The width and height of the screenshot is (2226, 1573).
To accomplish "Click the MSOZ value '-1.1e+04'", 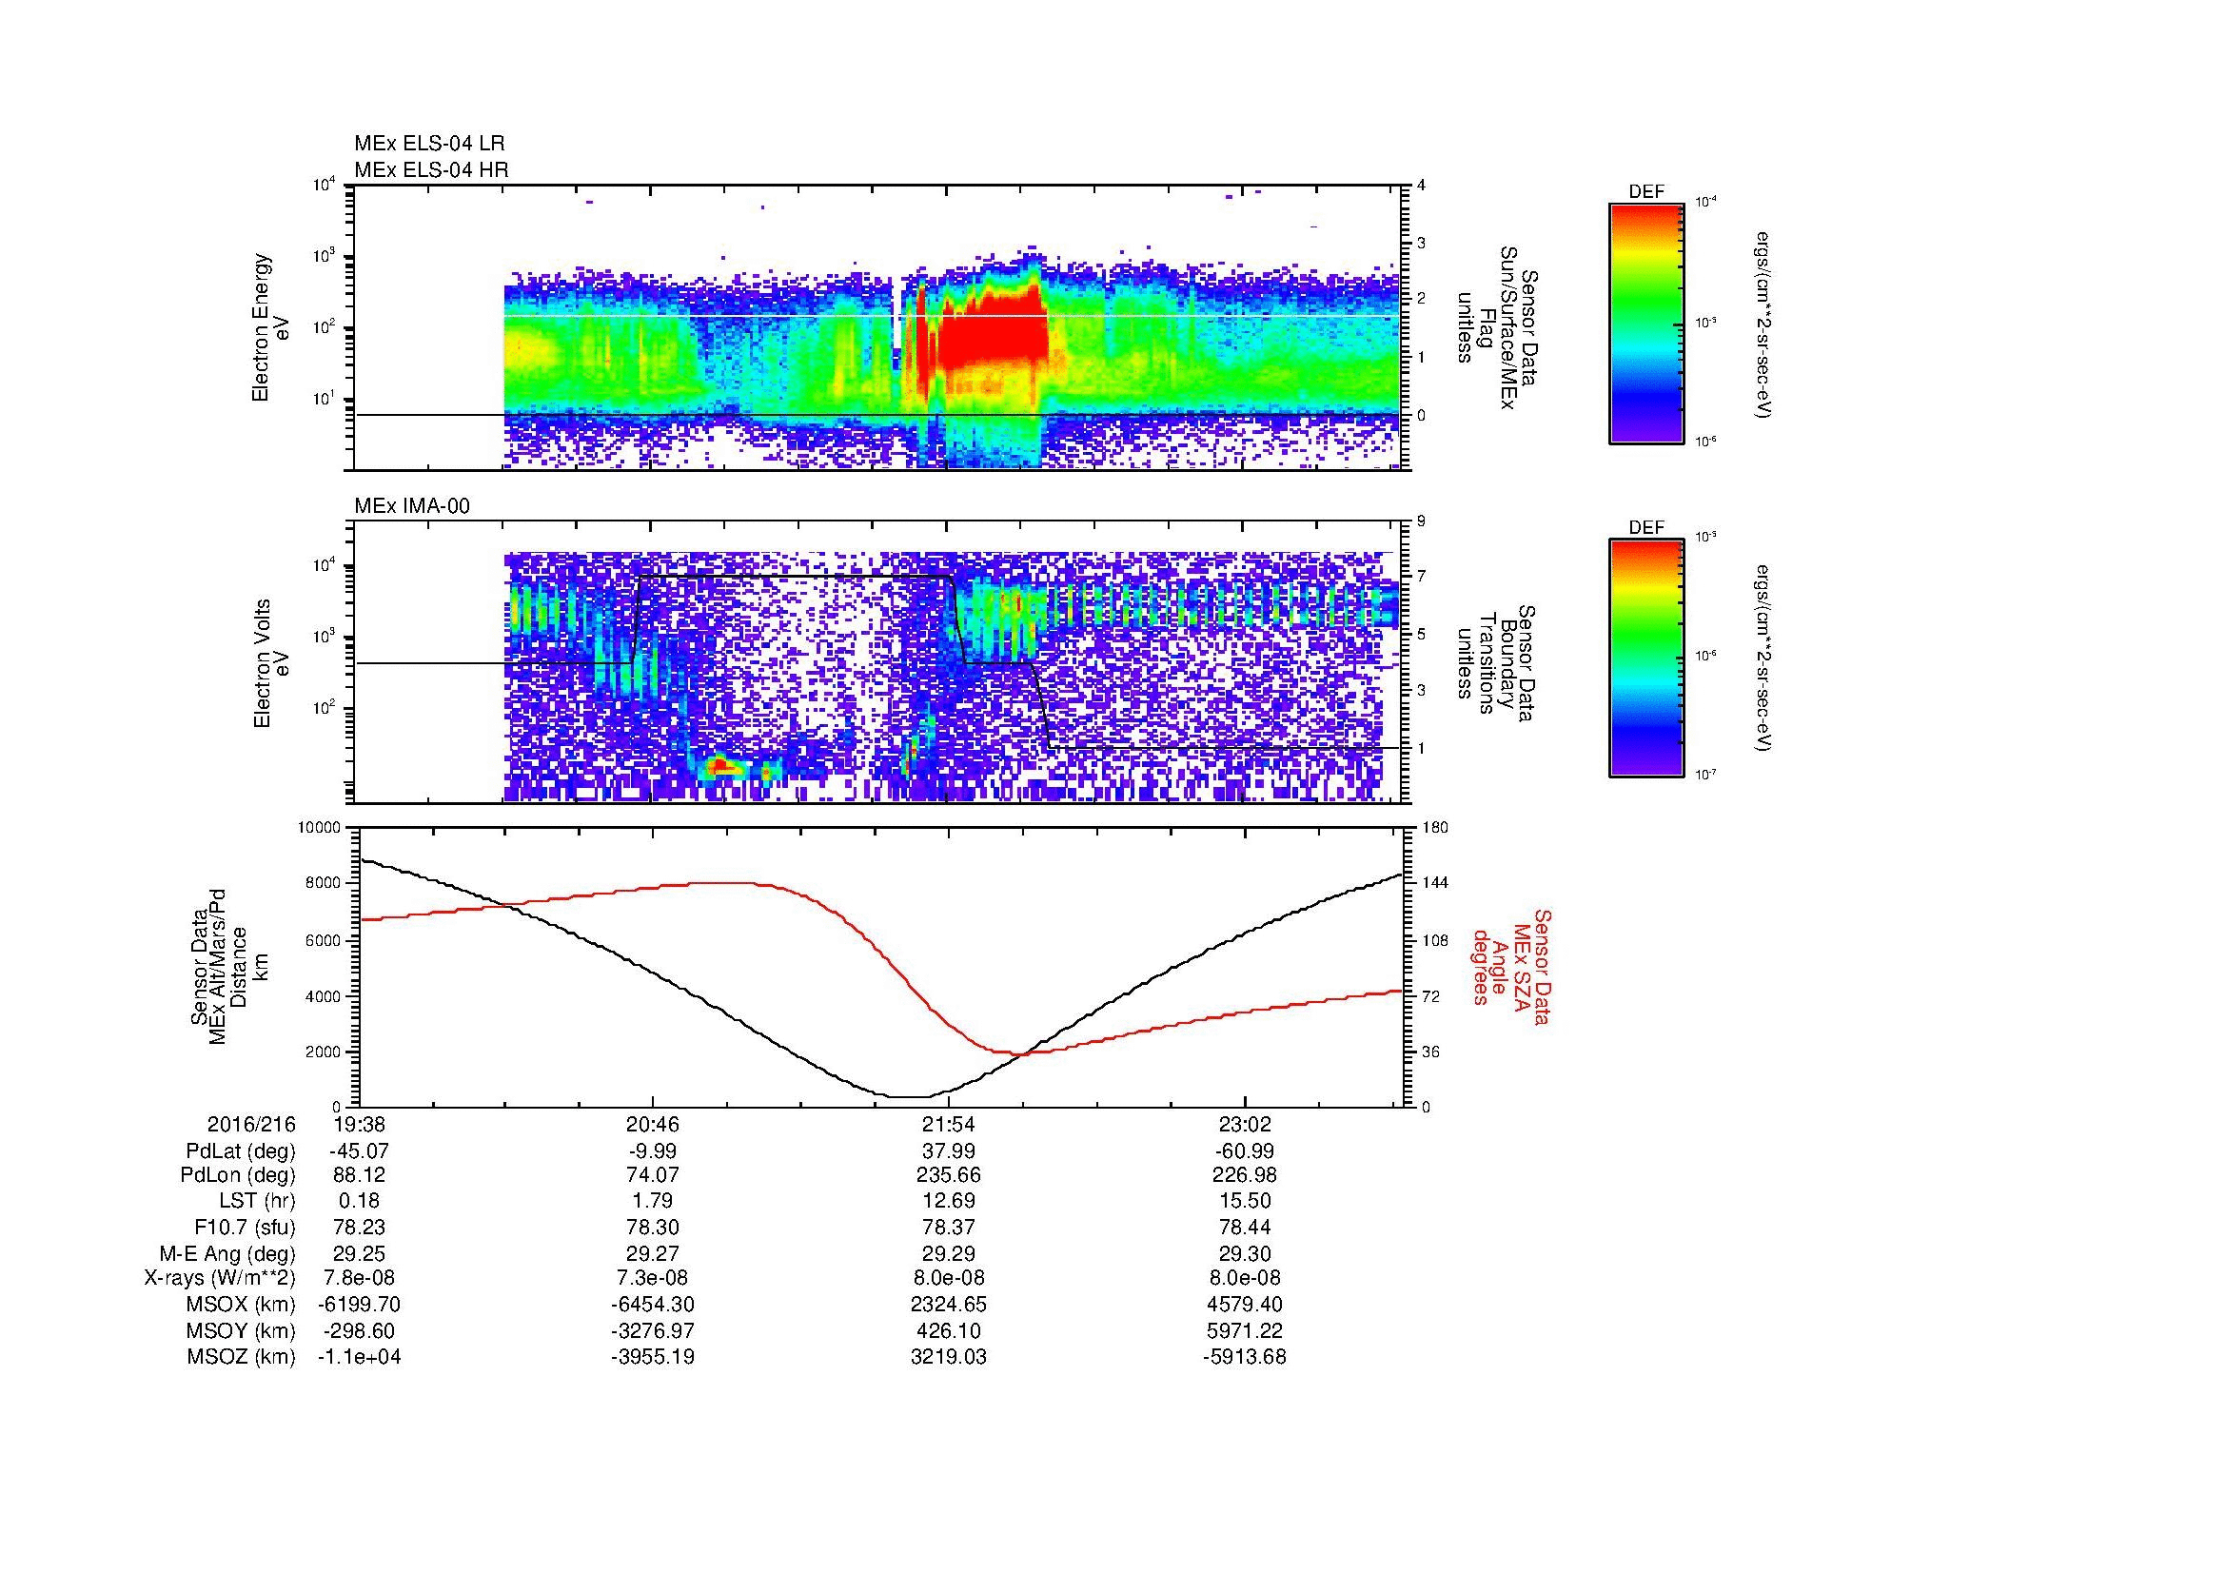I will coord(359,1358).
